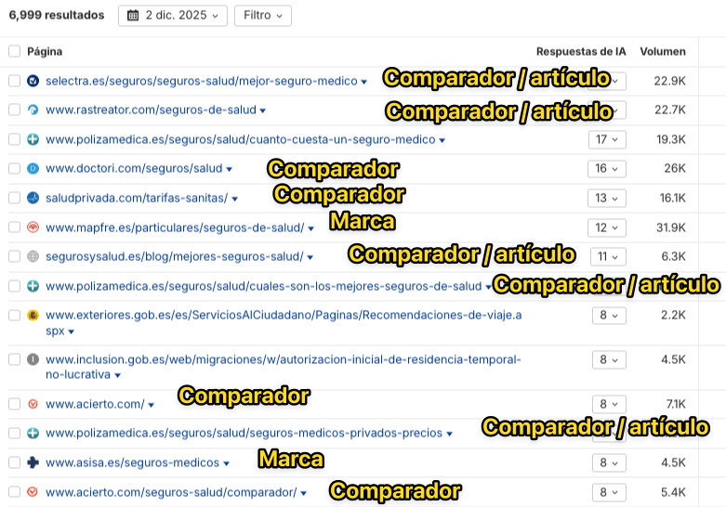Check the rastreator.com row checkbox
Screen dimensions: 726x507
pos(14,110)
